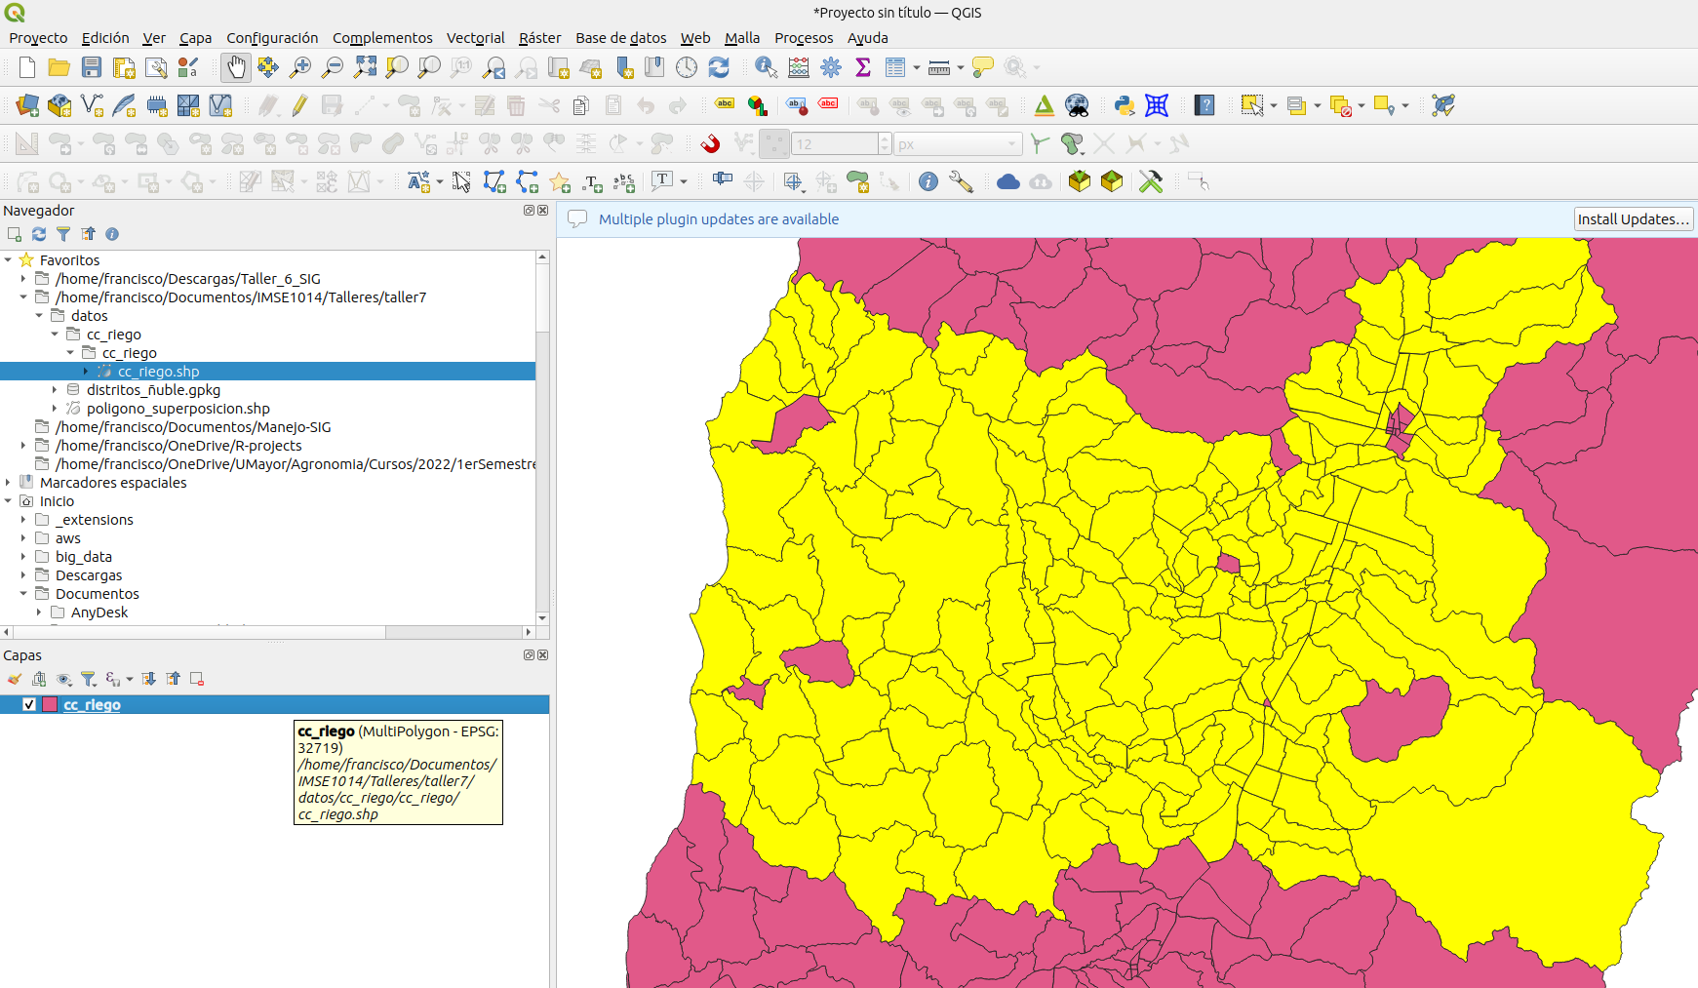
Task: Click the Save Project floppy disk icon
Action: coord(92,67)
